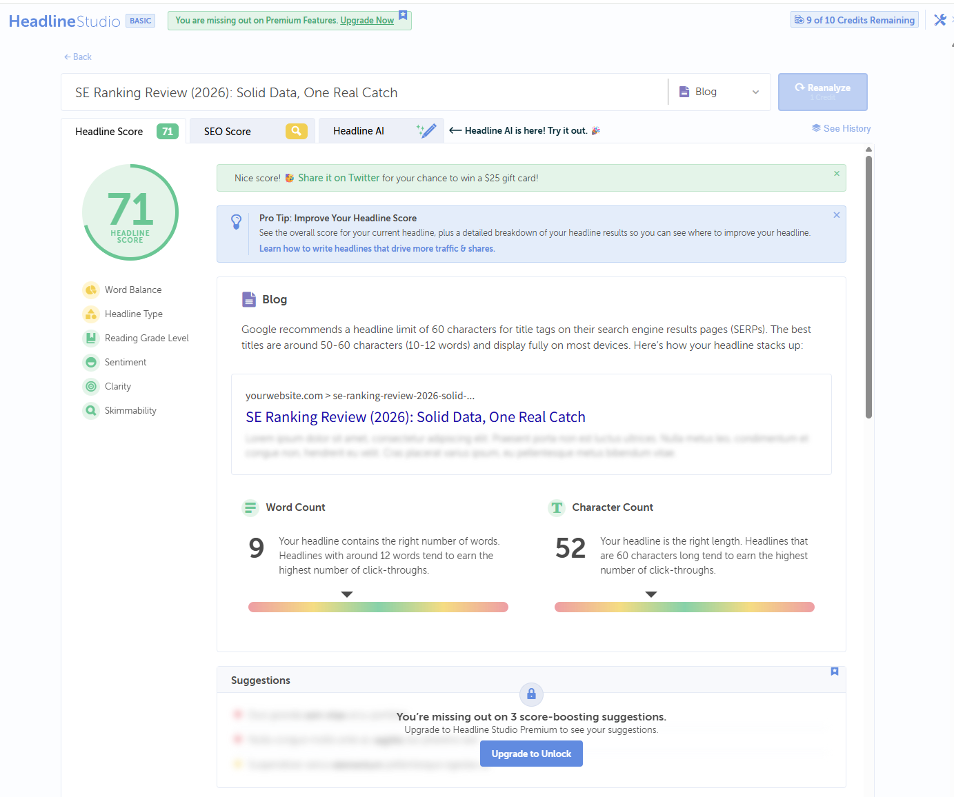Jump to Sentiment section
This screenshot has width=954, height=797.
[126, 363]
